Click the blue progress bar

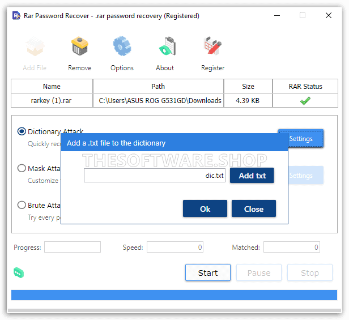174,295
